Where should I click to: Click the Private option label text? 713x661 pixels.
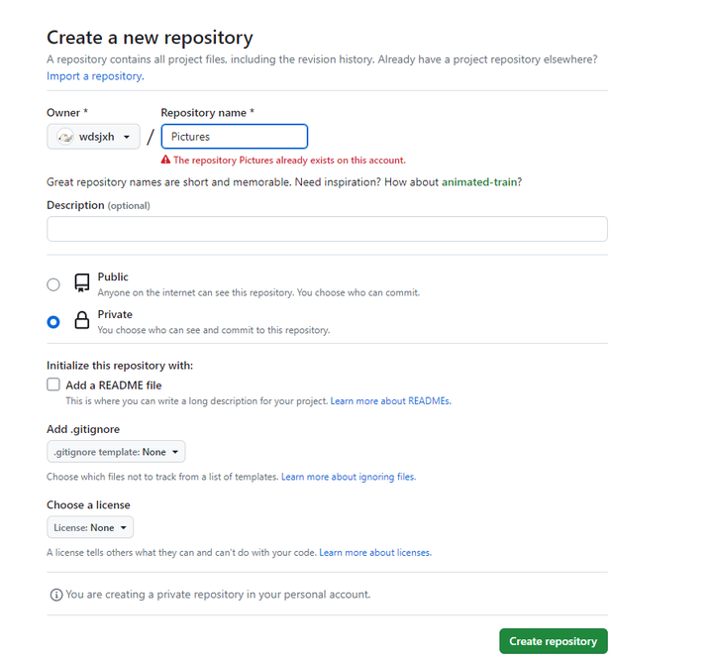115,314
